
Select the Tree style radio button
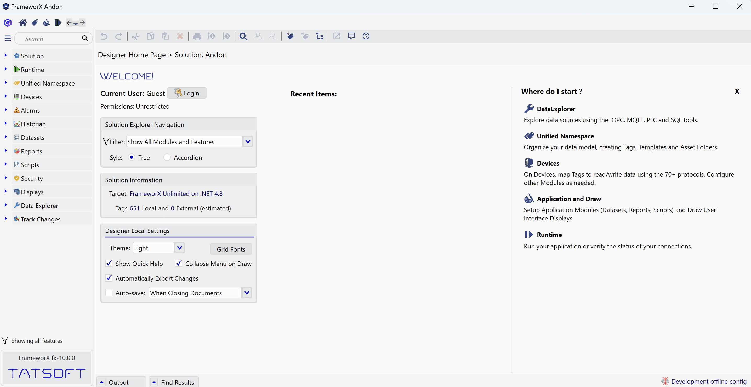click(x=132, y=157)
